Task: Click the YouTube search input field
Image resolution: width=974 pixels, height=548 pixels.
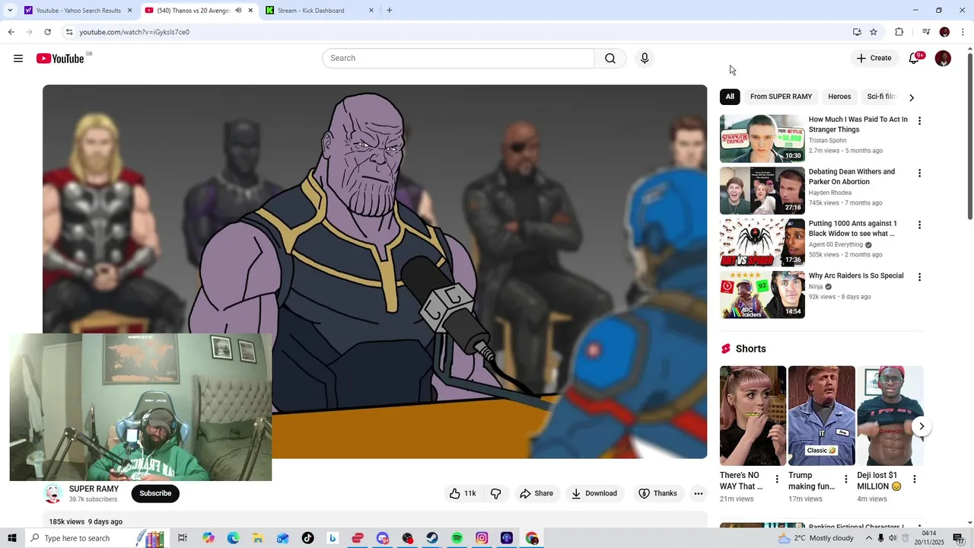Action: [458, 59]
